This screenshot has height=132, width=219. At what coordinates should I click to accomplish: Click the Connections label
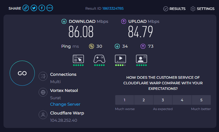[63, 74]
